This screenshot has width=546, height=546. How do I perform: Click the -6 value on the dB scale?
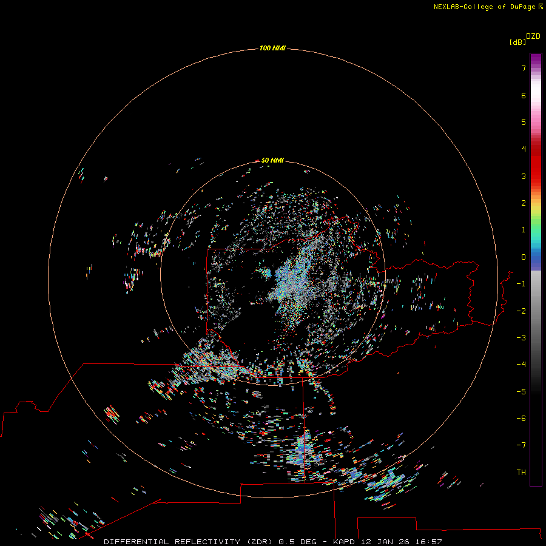click(521, 419)
